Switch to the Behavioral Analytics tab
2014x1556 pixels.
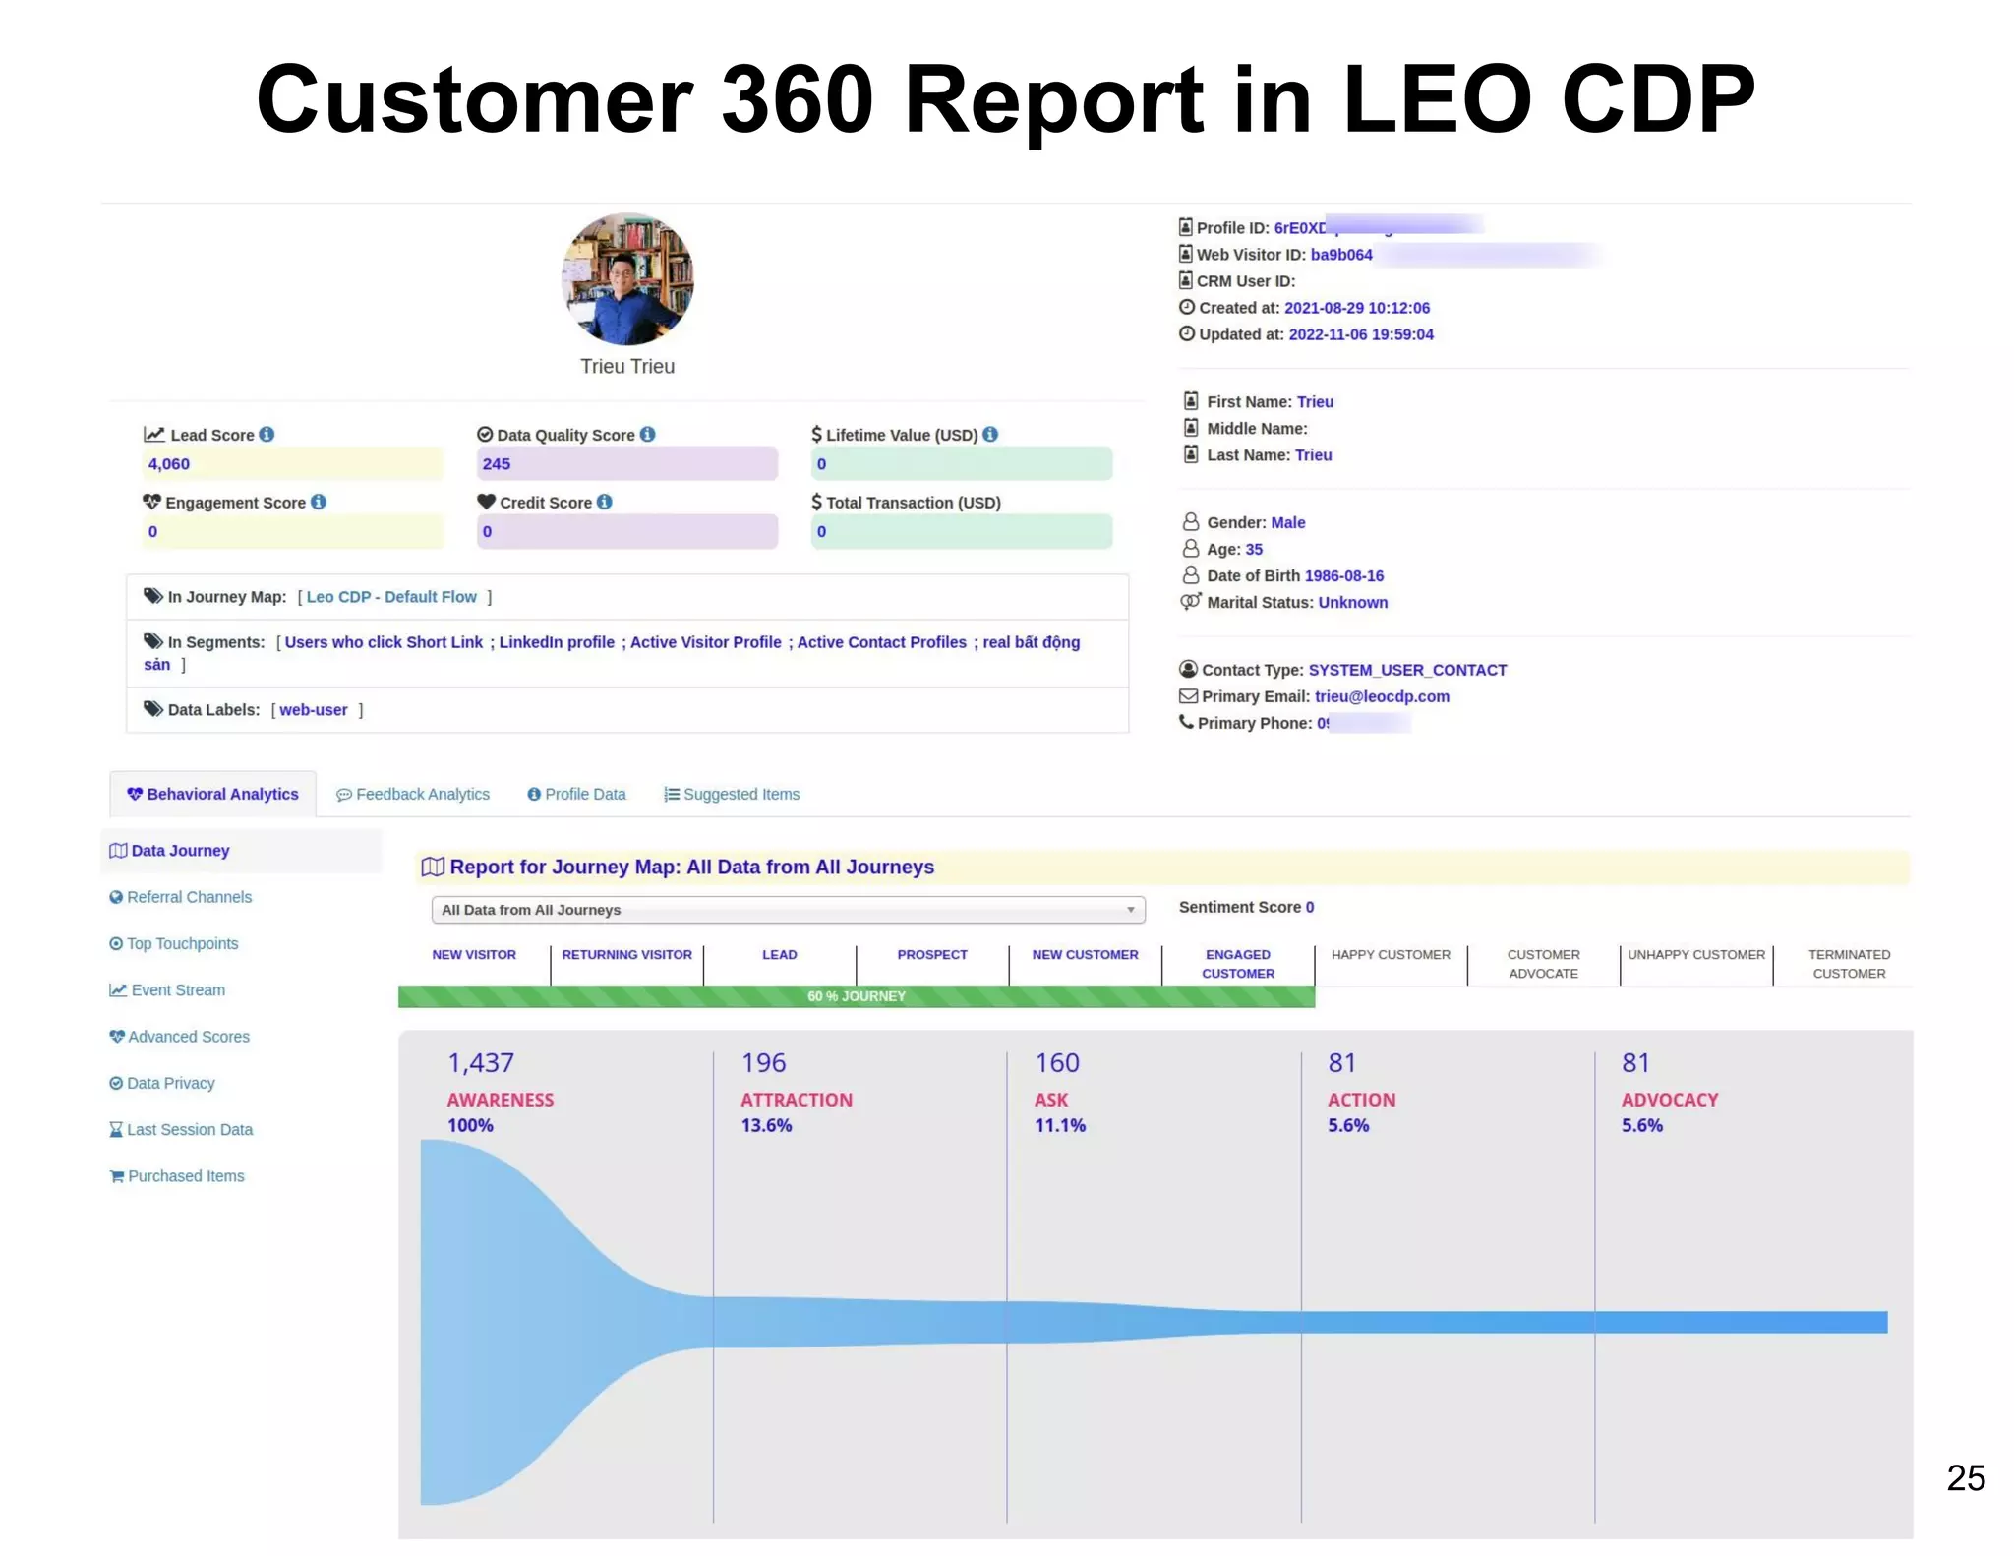click(x=213, y=794)
